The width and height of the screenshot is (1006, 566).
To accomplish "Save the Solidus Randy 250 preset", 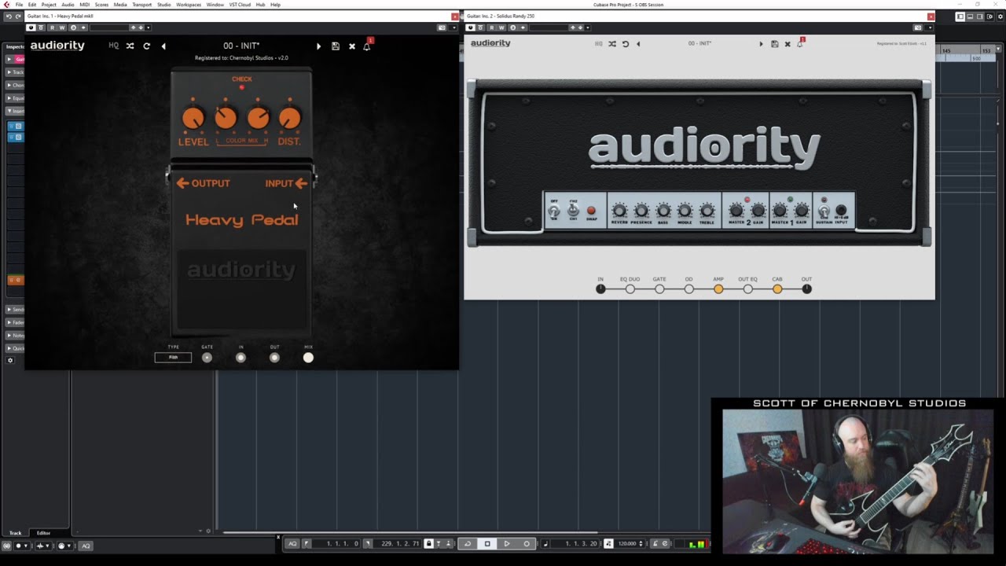I will pyautogui.click(x=774, y=44).
